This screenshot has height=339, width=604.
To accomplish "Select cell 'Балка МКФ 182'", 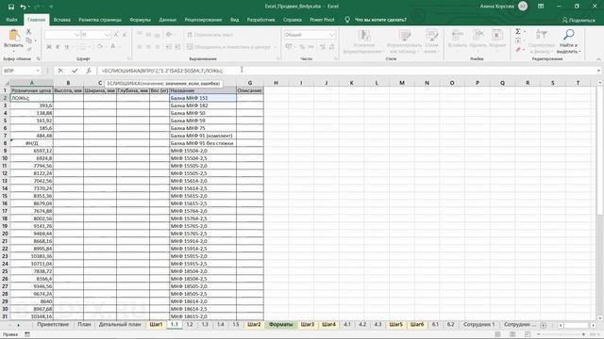I will [x=203, y=105].
